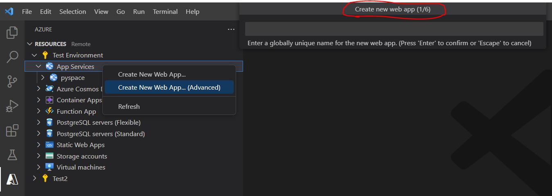Image resolution: width=552 pixels, height=196 pixels.
Task: Open the Testing flask icon
Action: click(x=12, y=154)
